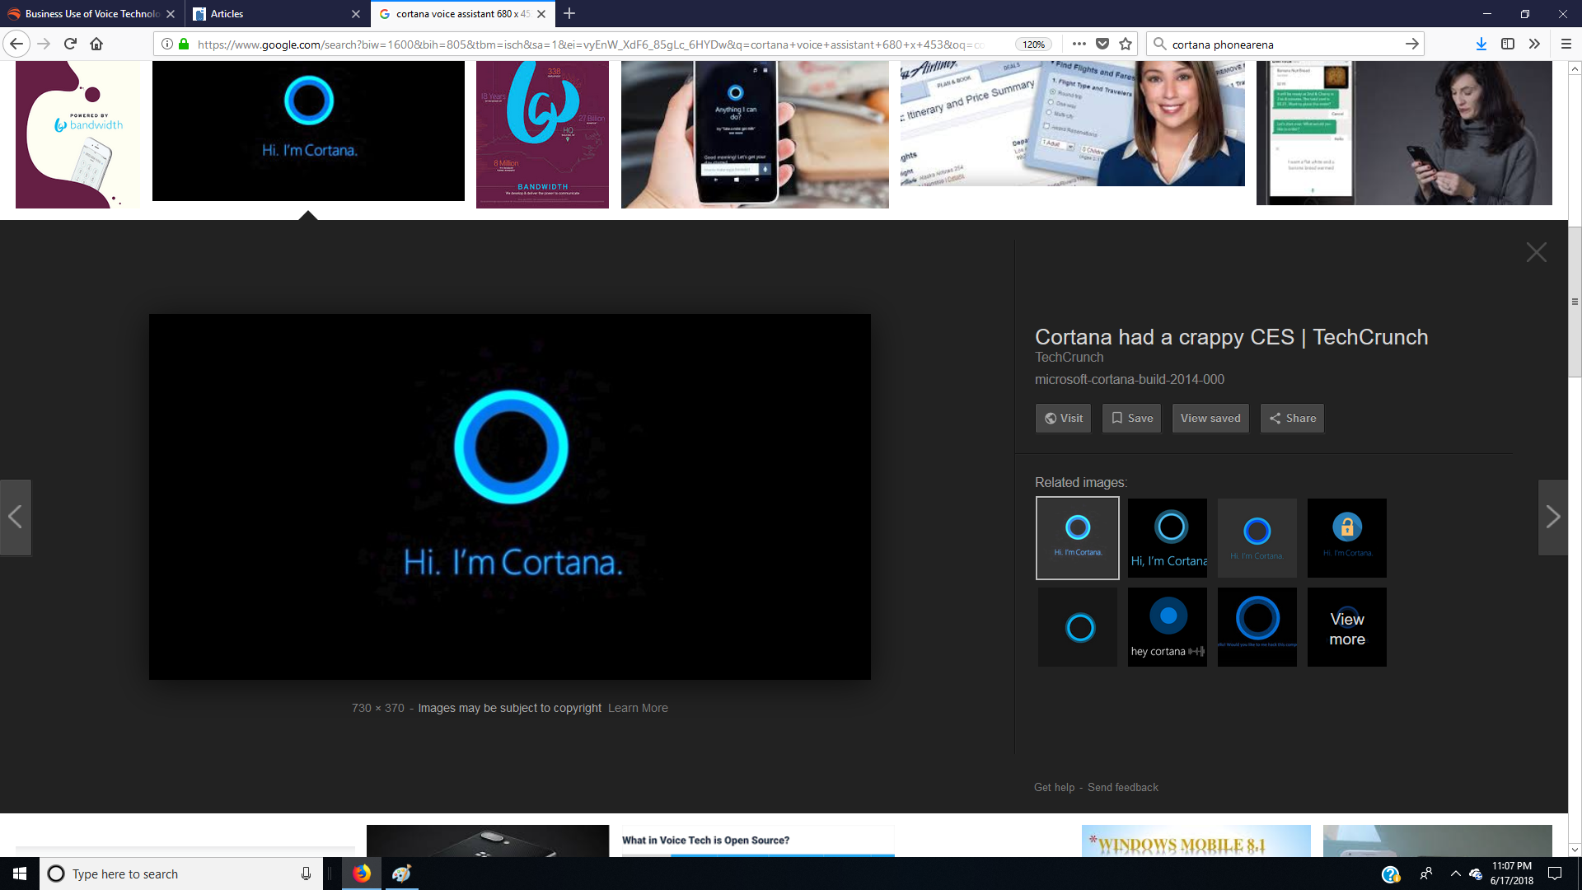Open Cortana had a crappy CES title link
Screen dimensions: 1582x890
[x=1231, y=337]
